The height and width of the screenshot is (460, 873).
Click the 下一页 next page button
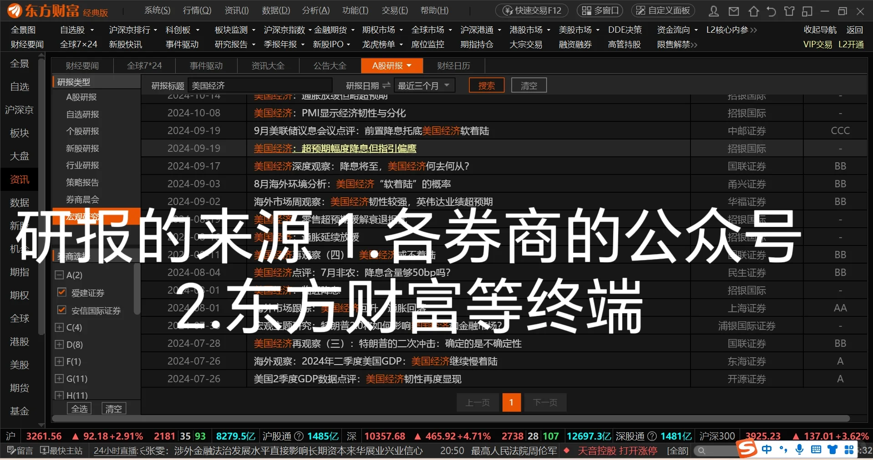pyautogui.click(x=545, y=402)
